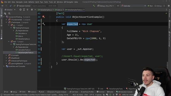This screenshot has height=96, width=171.
Task: Open the Refactor menu
Action: [x=32, y=2]
